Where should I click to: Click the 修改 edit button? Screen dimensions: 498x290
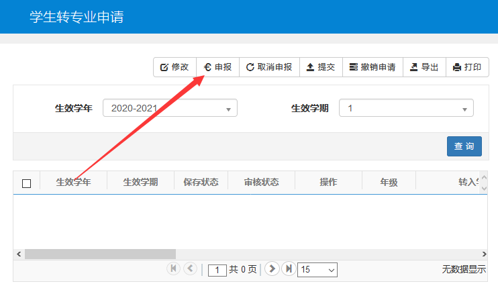pyautogui.click(x=175, y=67)
